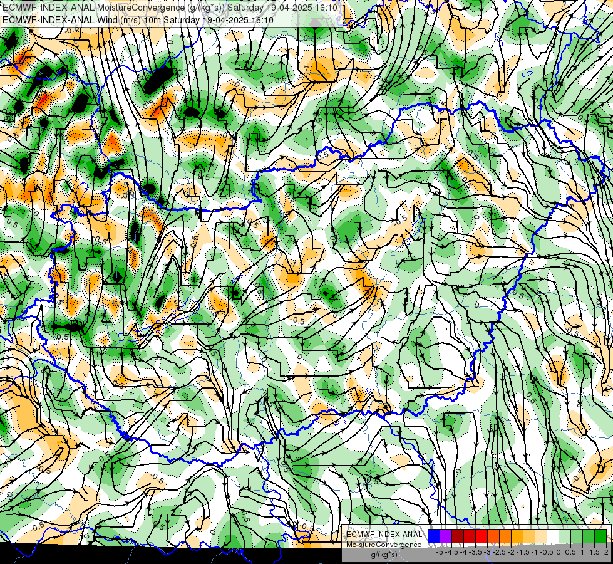Viewport: 613px width, 564px height.
Task: Click the legend label MoistureConvergence
Action: (384, 545)
